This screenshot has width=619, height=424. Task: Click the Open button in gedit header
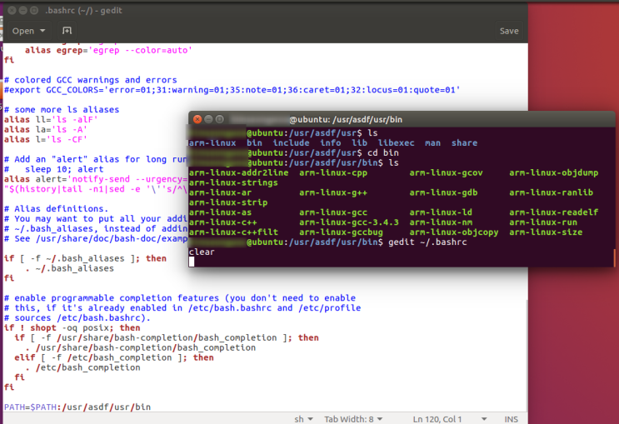point(23,31)
